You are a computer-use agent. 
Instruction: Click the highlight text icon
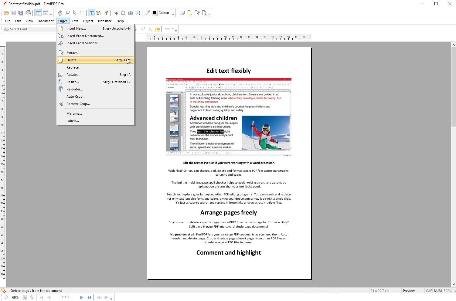(157, 29)
